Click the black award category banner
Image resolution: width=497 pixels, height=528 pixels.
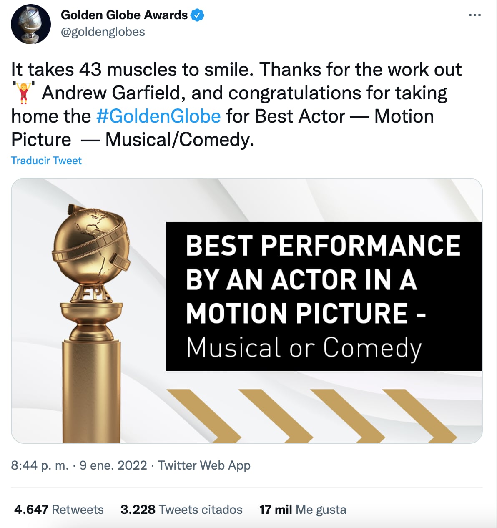[x=323, y=296]
